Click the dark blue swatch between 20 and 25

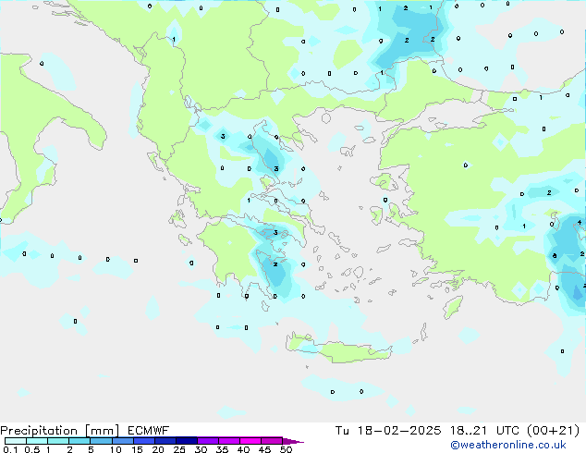coord(165,441)
